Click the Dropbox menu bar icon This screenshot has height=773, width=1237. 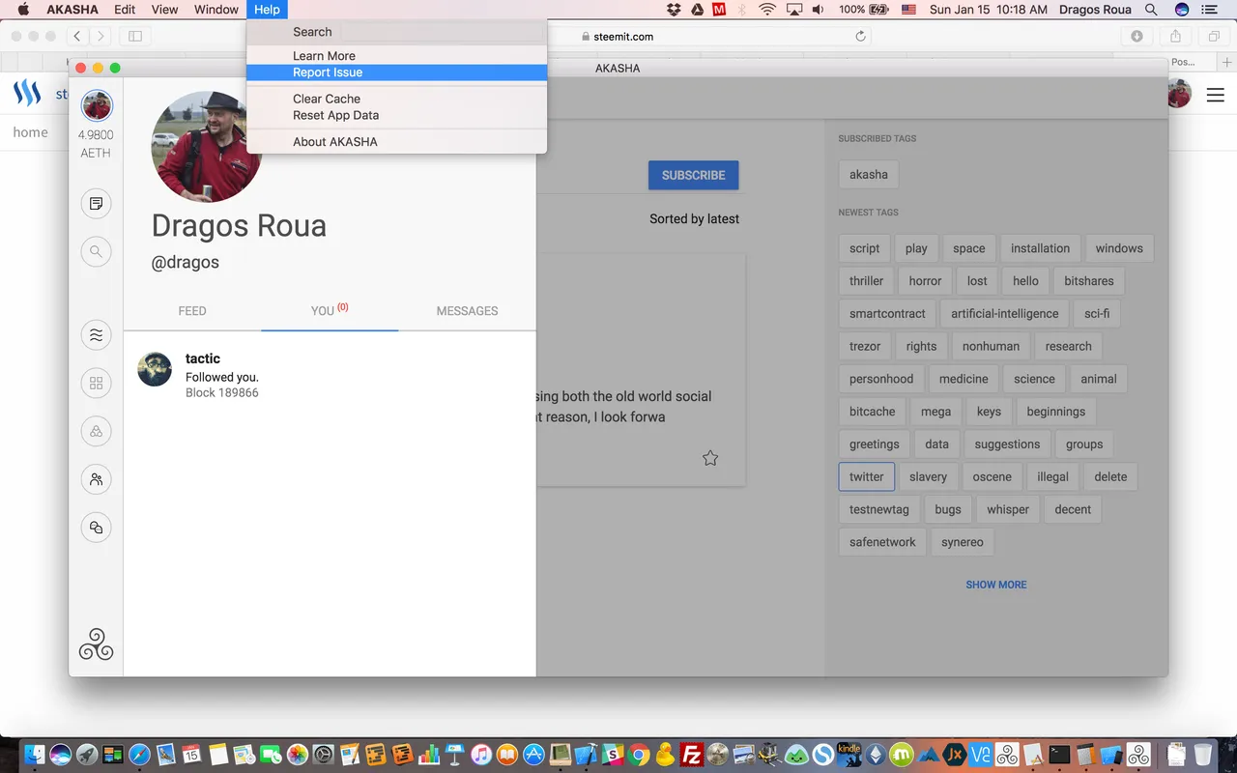pos(674,10)
